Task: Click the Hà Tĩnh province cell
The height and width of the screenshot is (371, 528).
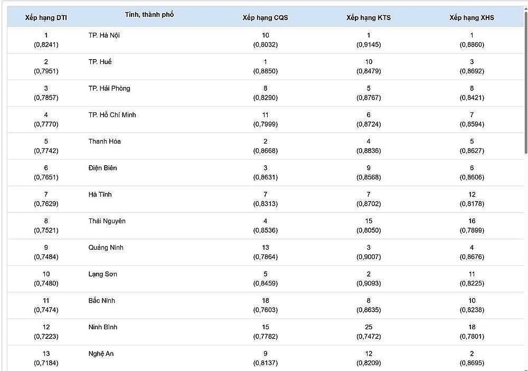Action: pos(100,194)
